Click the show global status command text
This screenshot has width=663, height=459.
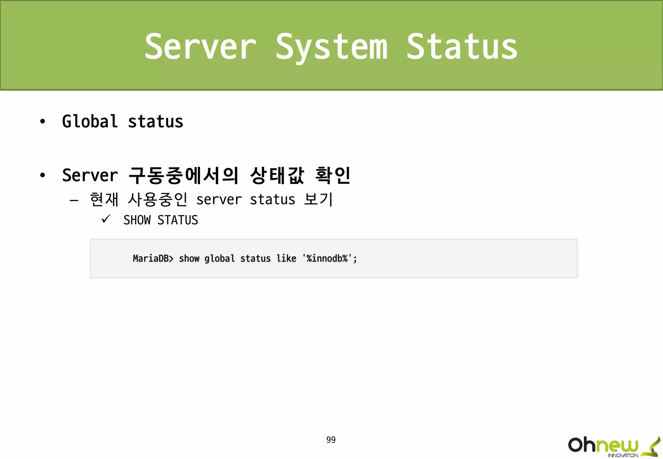[224, 258]
